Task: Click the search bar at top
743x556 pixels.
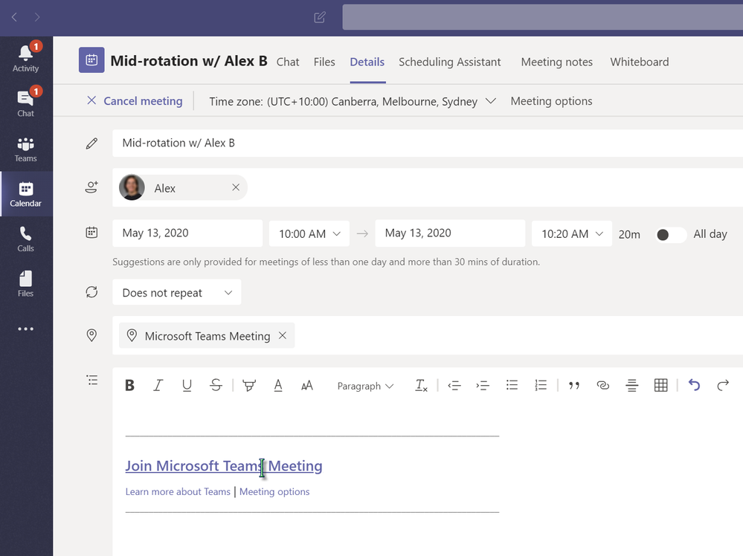Action: (542, 18)
